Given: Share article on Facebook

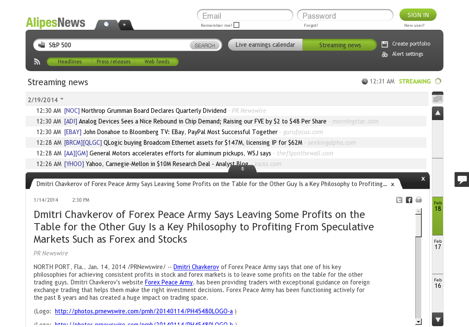Looking at the screenshot, I should (409, 200).
